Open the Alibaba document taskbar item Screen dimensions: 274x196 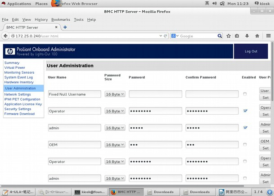pyautogui.click(x=234, y=192)
